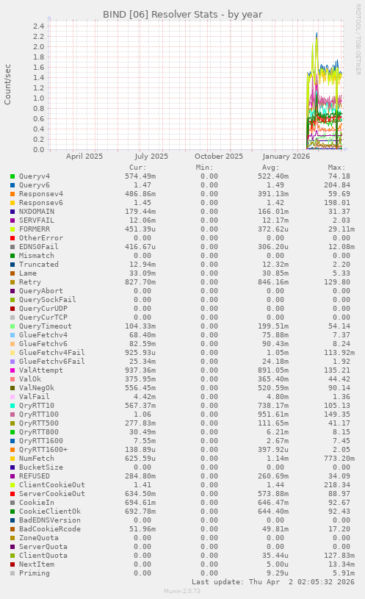Screen dimensions: 365x599
Task: Click the QueryAbort legend label
Action: 41,291
